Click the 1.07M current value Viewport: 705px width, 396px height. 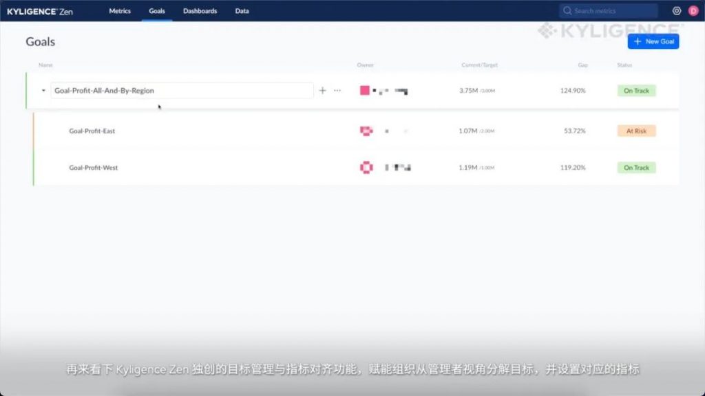tap(467, 131)
